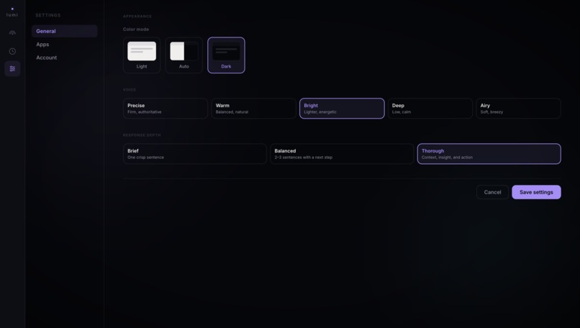The image size is (580, 328).
Task: Select the Precise voice option
Action: pyautogui.click(x=166, y=109)
